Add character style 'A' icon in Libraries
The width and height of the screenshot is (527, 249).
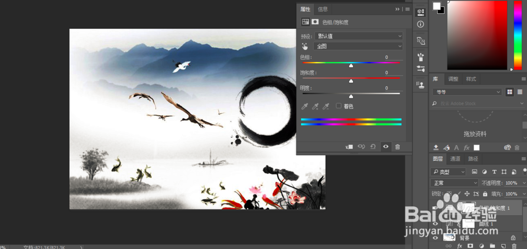click(456, 147)
